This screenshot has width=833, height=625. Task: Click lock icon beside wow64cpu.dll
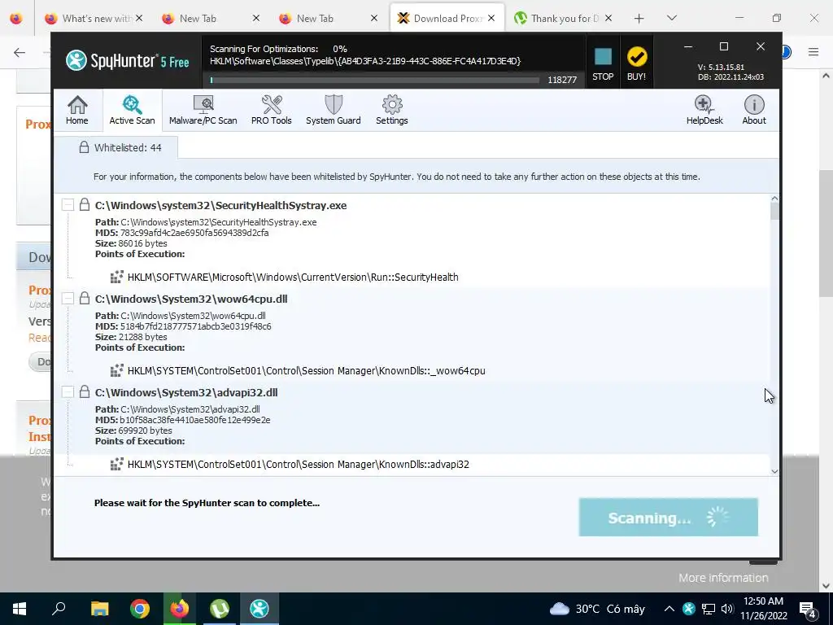[85, 298]
